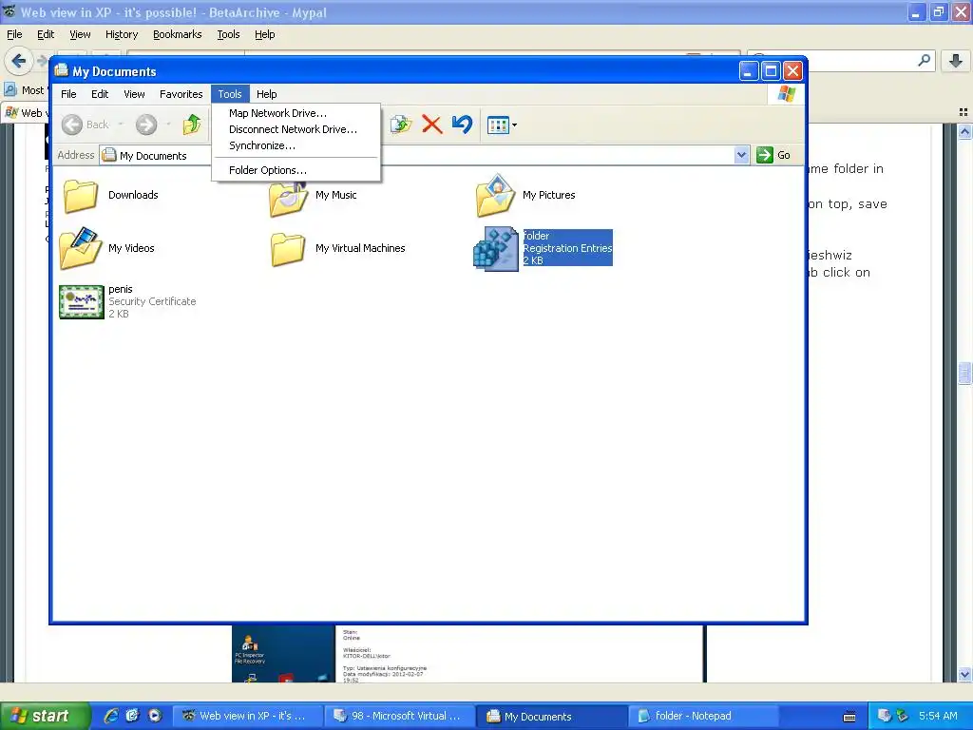Select the Security Certificate file icon
This screenshot has height=730, width=973.
(82, 302)
